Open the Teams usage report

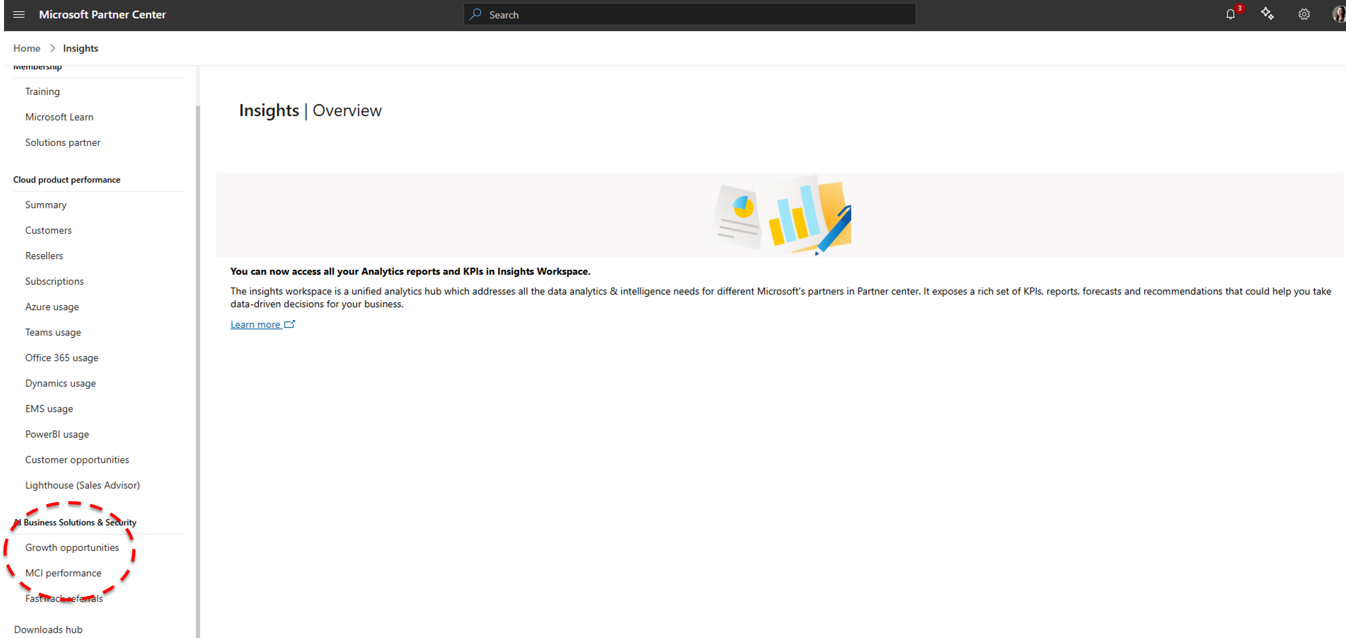coord(53,332)
